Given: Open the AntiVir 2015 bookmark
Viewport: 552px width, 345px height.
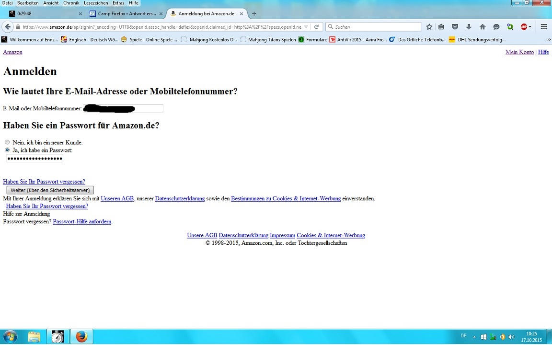Looking at the screenshot, I should (x=358, y=39).
